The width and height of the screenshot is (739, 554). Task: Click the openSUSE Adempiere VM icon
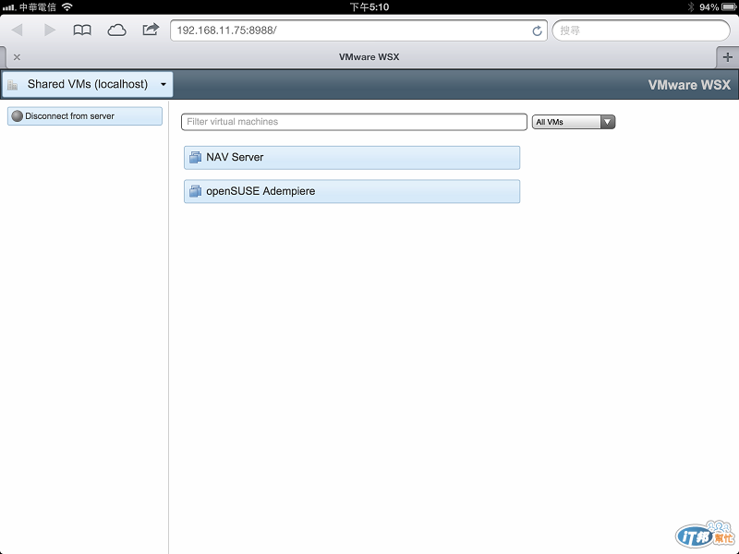[195, 191]
